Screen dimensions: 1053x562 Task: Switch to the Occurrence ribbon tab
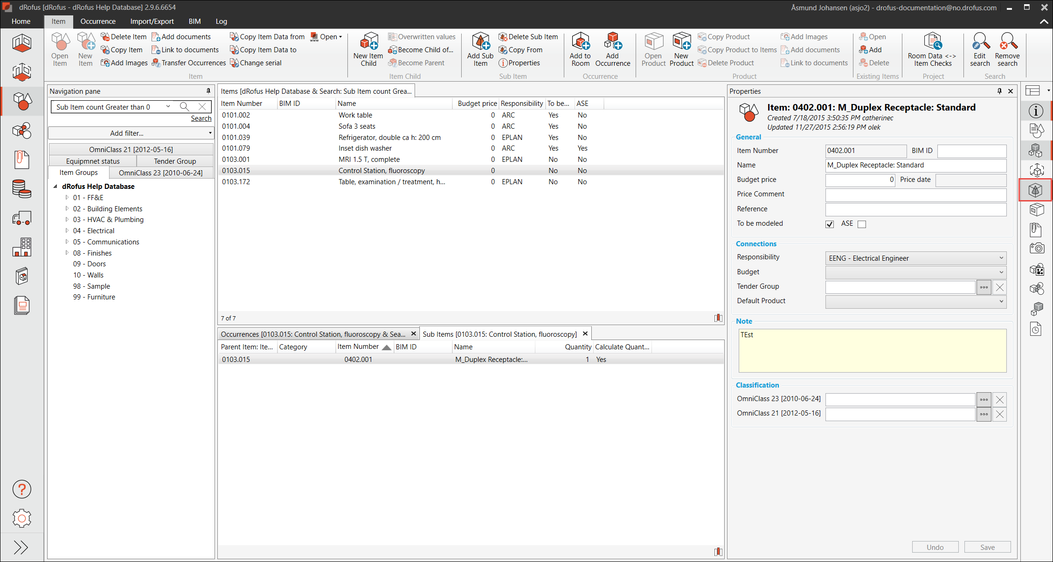(98, 21)
